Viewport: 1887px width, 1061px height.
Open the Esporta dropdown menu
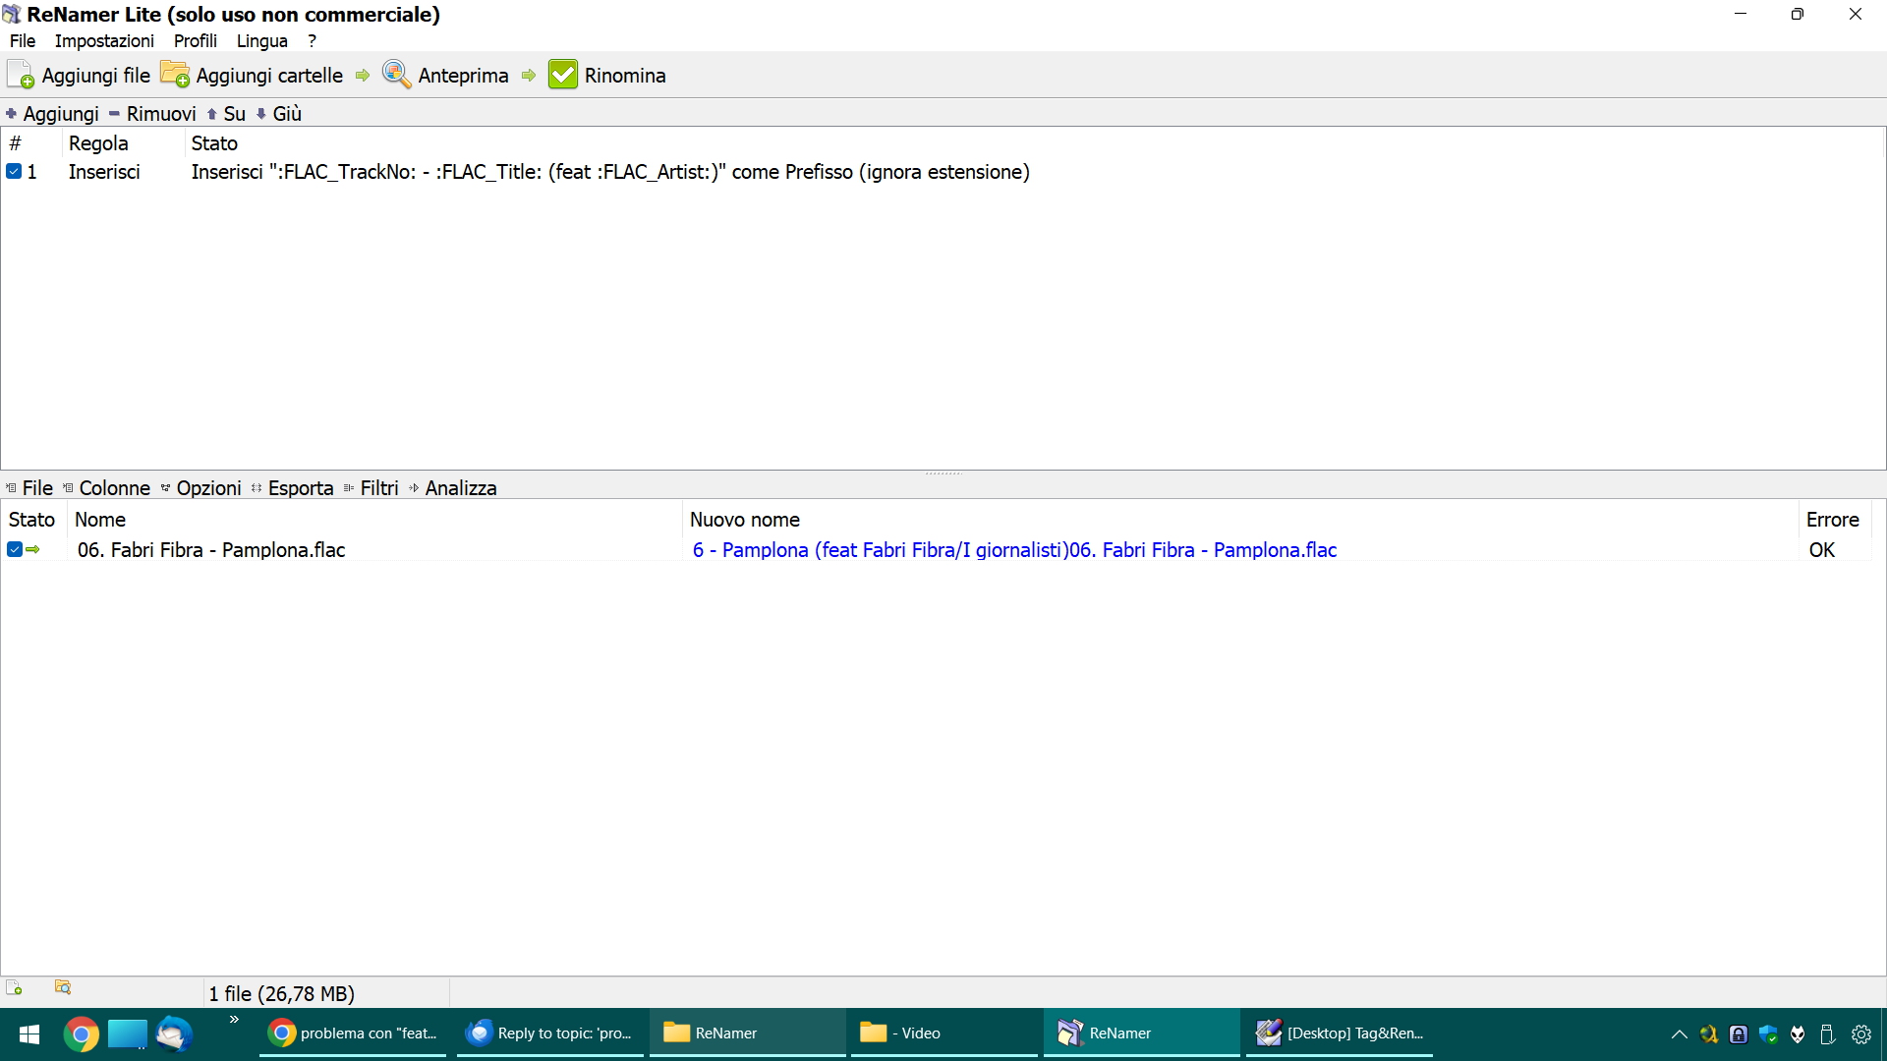click(300, 488)
